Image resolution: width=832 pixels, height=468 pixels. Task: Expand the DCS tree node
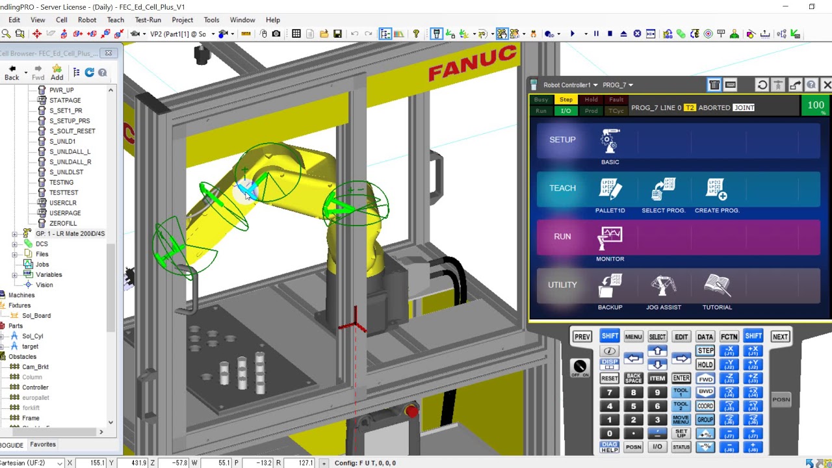coord(15,244)
